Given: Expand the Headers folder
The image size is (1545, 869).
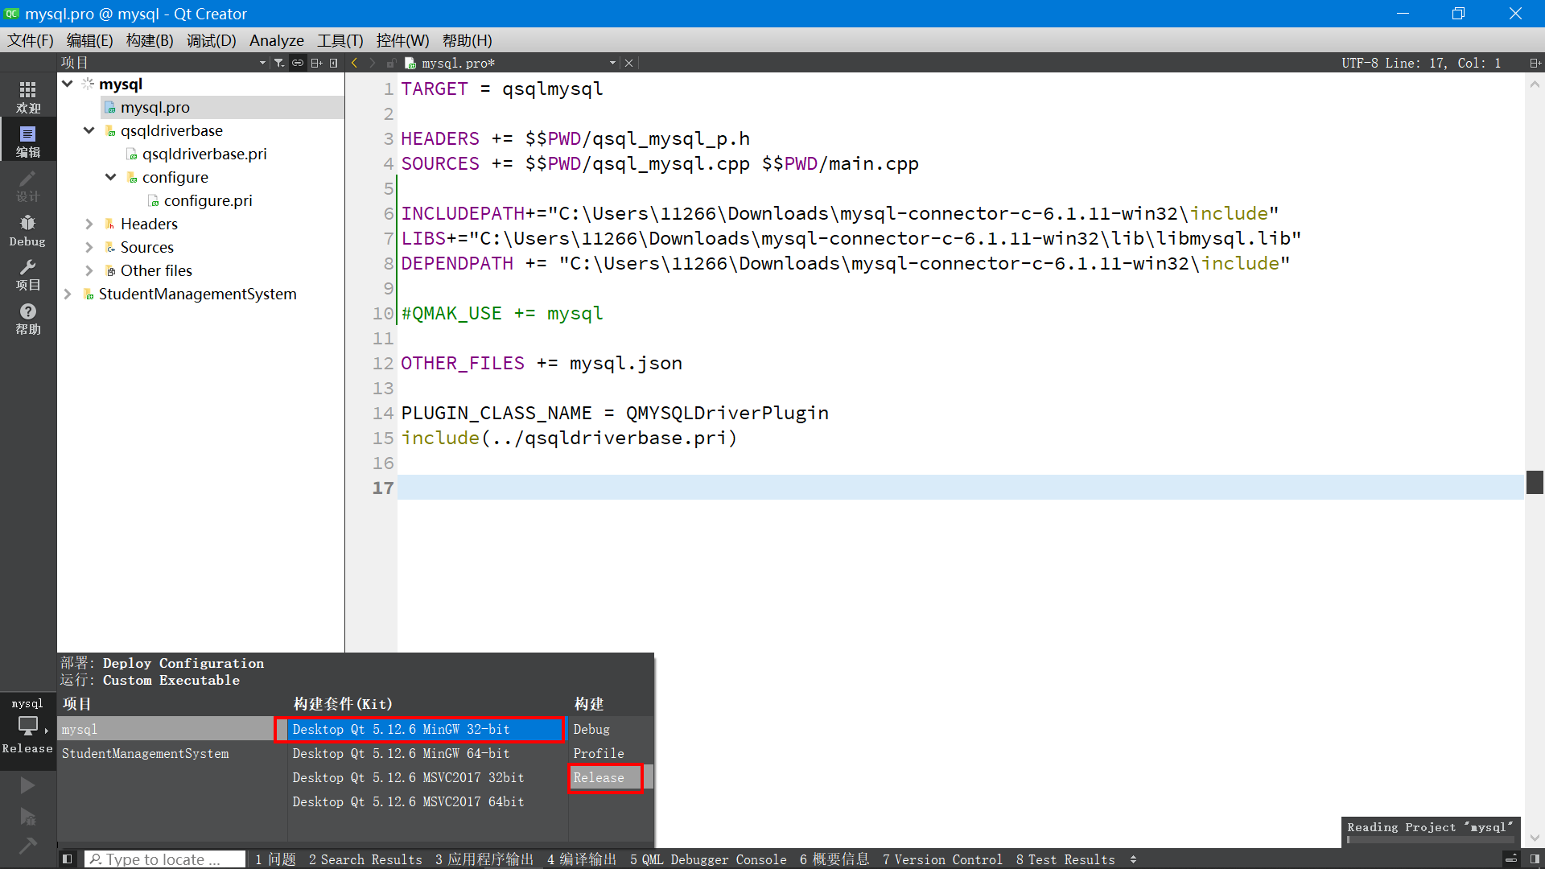Looking at the screenshot, I should (89, 224).
